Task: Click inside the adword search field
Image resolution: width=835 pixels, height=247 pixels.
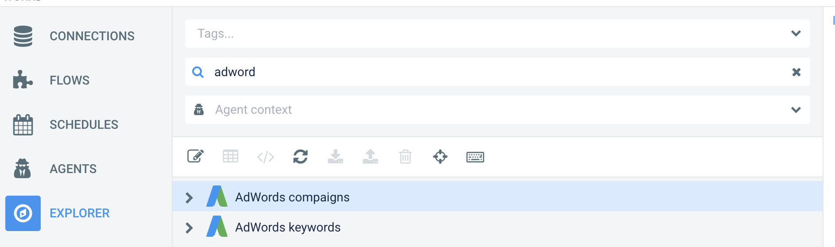Action: pos(498,72)
